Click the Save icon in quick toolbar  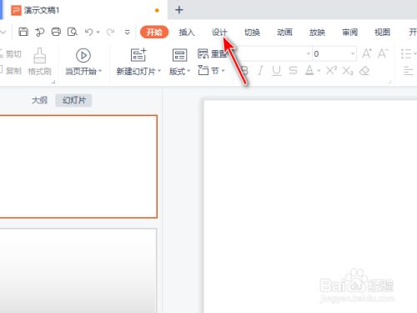coord(23,33)
